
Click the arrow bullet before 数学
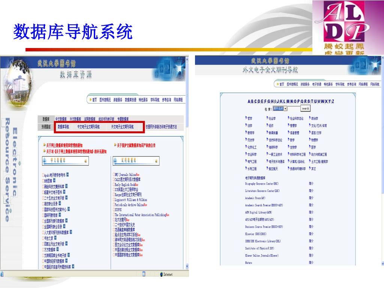[x=289, y=139]
